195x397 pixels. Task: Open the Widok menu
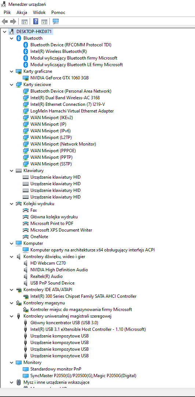pyautogui.click(x=39, y=12)
